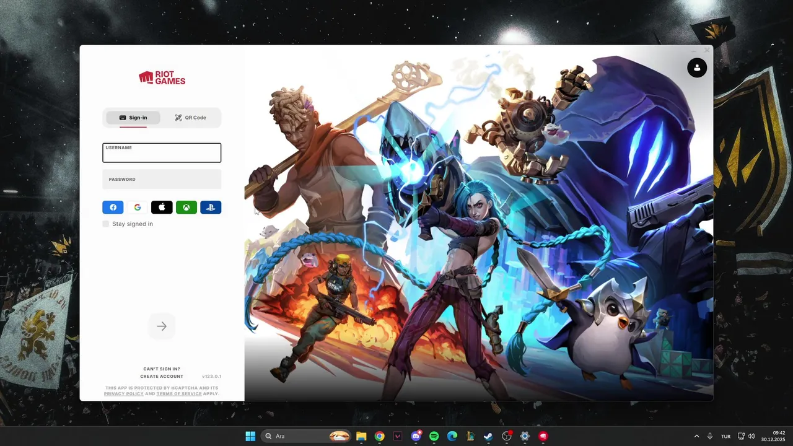
Task: Focus the Password input field
Action: coord(162,179)
